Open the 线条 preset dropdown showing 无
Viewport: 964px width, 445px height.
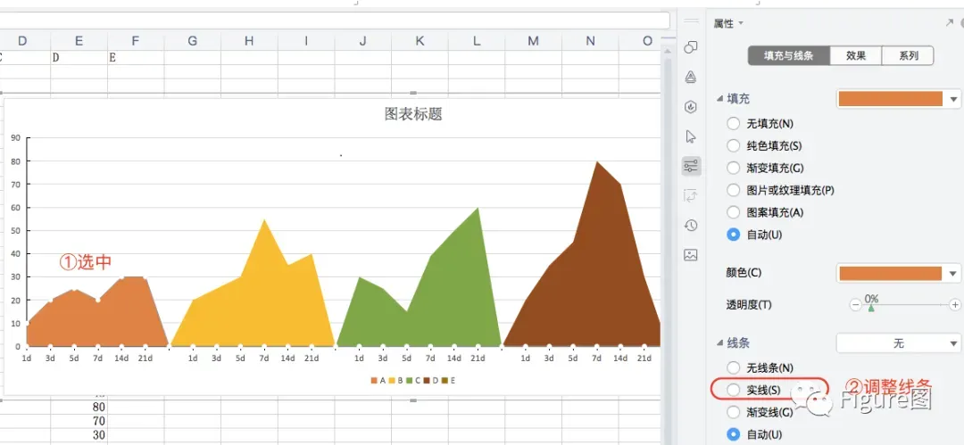tap(898, 343)
